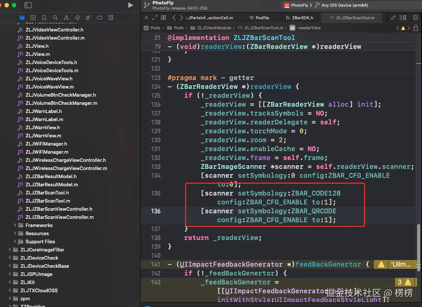Open the Bookmark navigator

point(44,18)
